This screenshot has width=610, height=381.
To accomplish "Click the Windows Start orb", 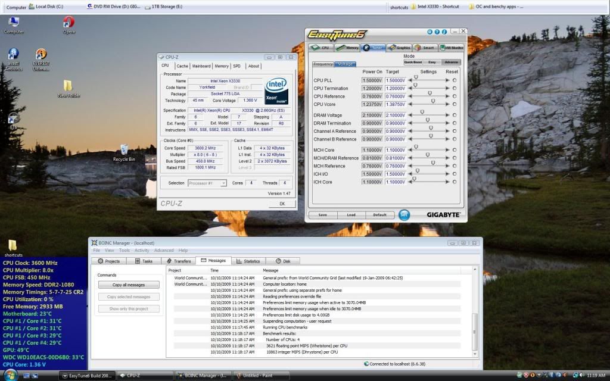I will pyautogui.click(x=11, y=375).
